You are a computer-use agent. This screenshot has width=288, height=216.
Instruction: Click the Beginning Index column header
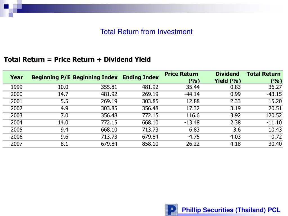tap(95, 77)
